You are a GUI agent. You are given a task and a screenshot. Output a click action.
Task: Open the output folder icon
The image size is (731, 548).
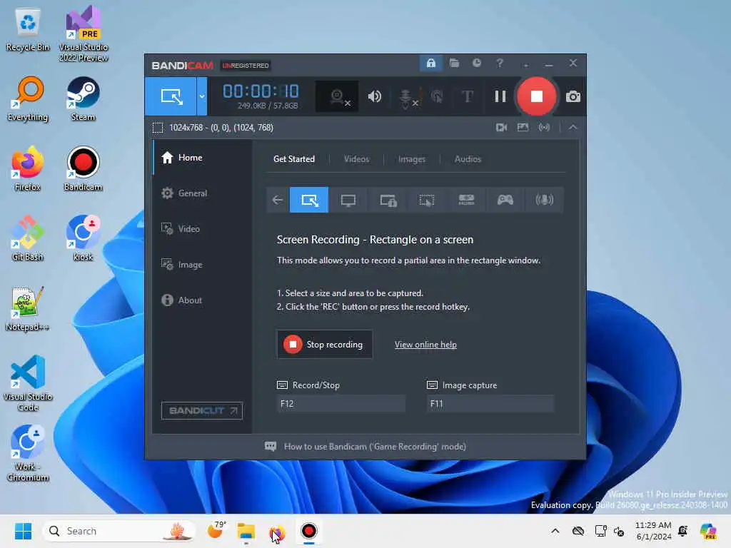(454, 63)
